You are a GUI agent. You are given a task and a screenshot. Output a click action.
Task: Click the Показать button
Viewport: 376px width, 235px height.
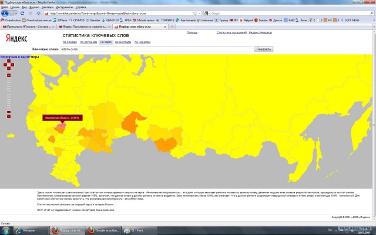coord(264,49)
